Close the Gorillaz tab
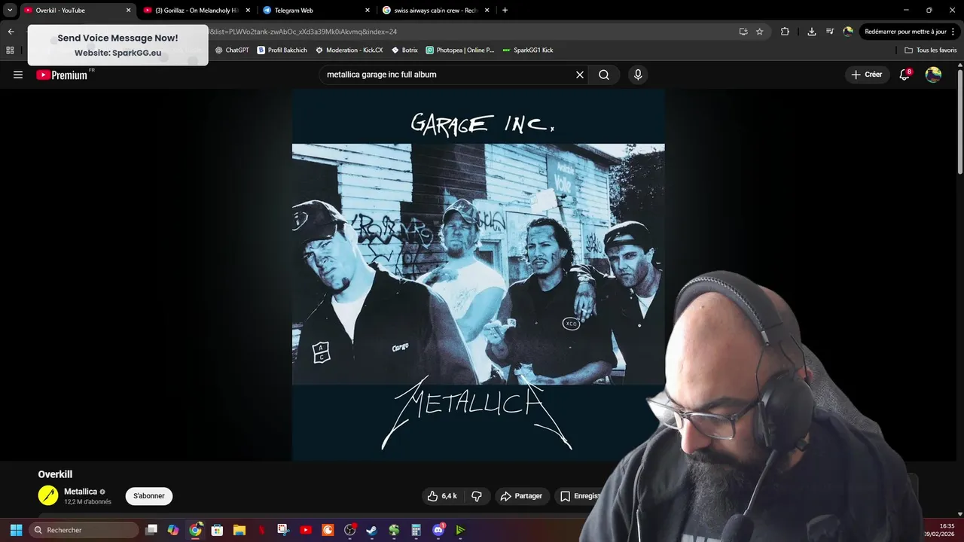Screen dimensions: 964x542 coord(248,11)
